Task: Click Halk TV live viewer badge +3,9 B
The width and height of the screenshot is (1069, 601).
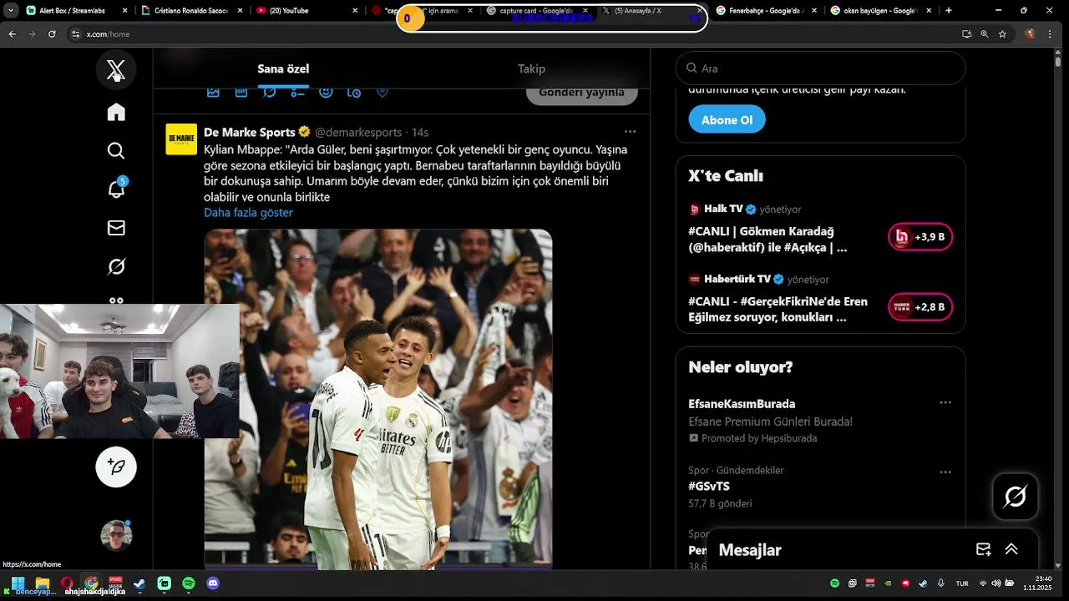Action: tap(920, 237)
